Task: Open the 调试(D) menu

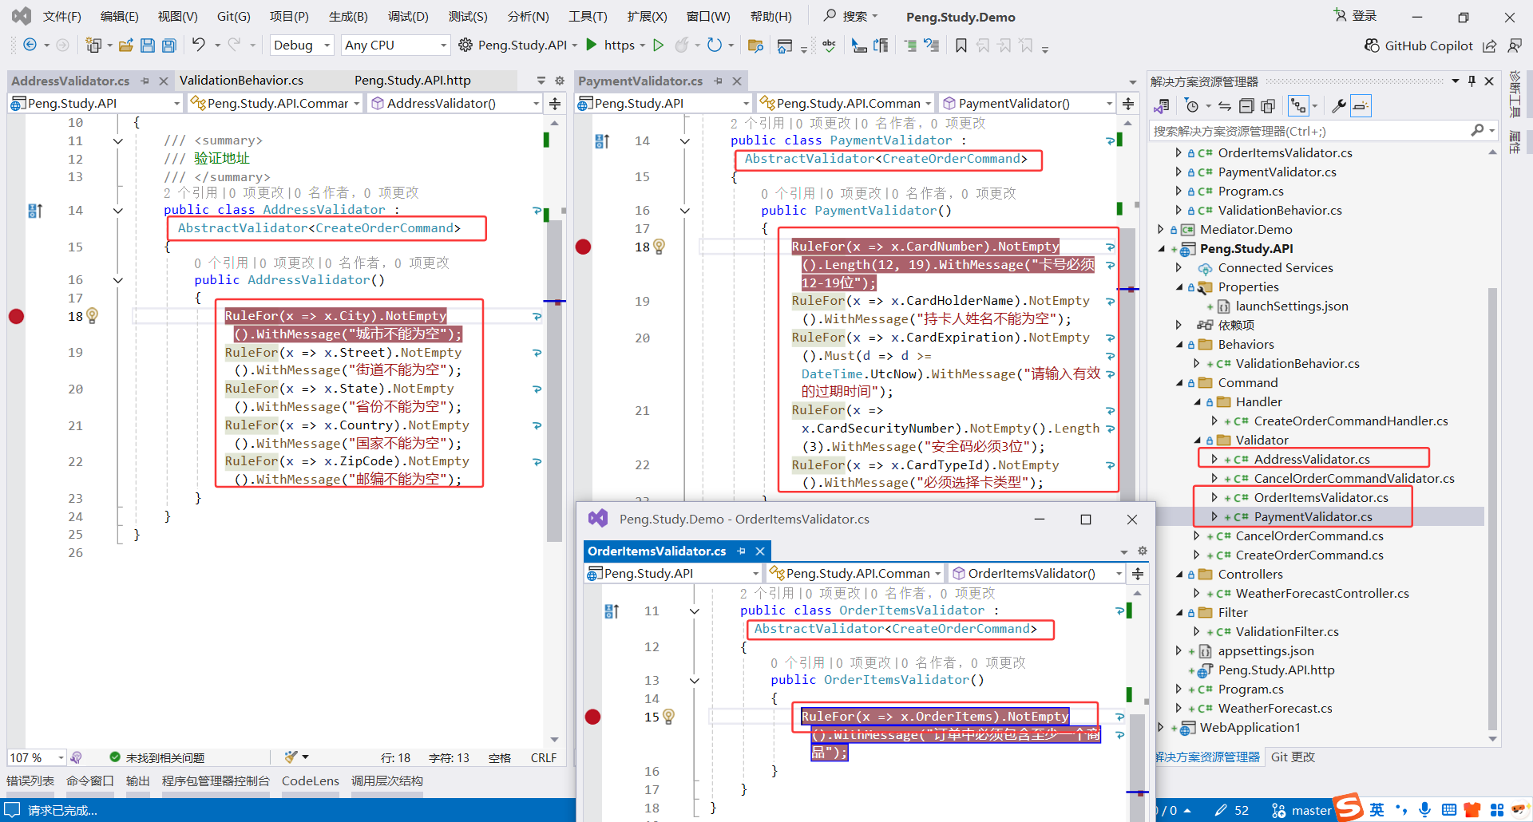Action: (407, 16)
